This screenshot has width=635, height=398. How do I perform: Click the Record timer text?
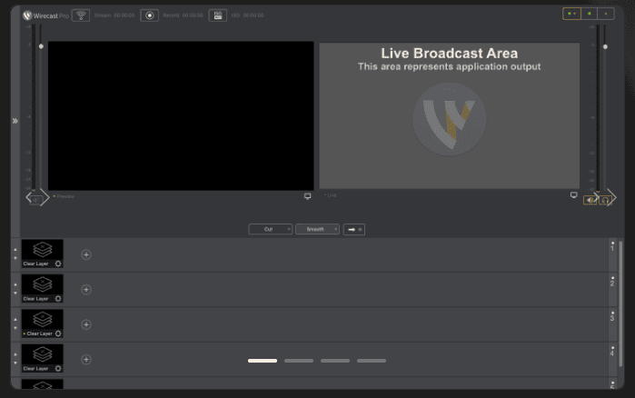183,15
